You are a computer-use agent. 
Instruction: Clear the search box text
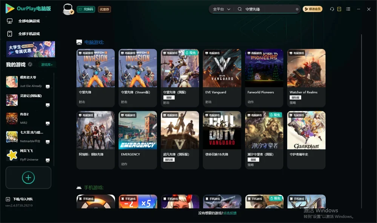tap(297, 9)
